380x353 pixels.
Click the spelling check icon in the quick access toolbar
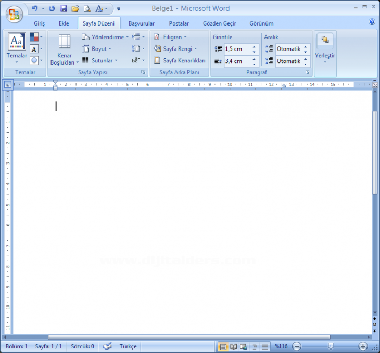[99, 9]
